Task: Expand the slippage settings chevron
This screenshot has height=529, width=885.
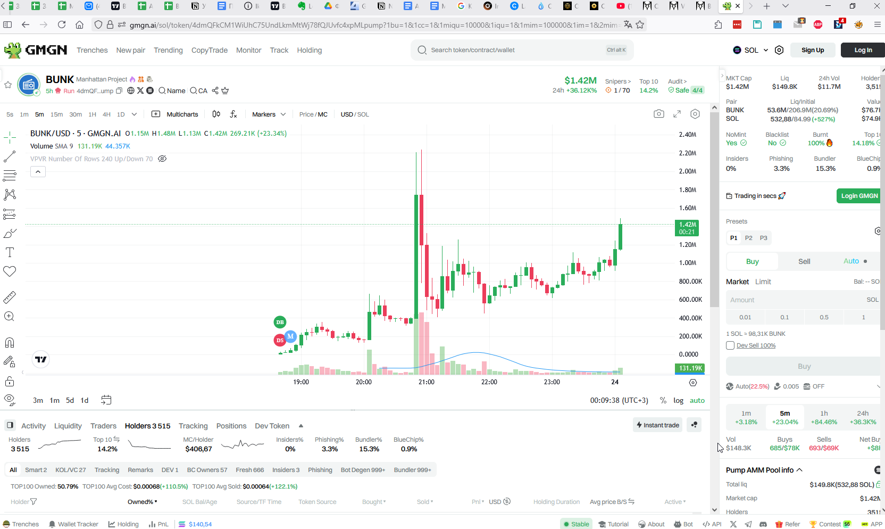Action: [878, 386]
